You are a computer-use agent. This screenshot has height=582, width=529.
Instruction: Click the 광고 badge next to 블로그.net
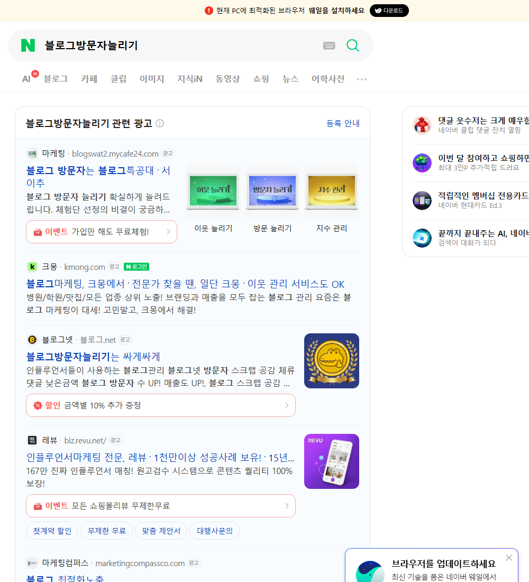coord(125,340)
